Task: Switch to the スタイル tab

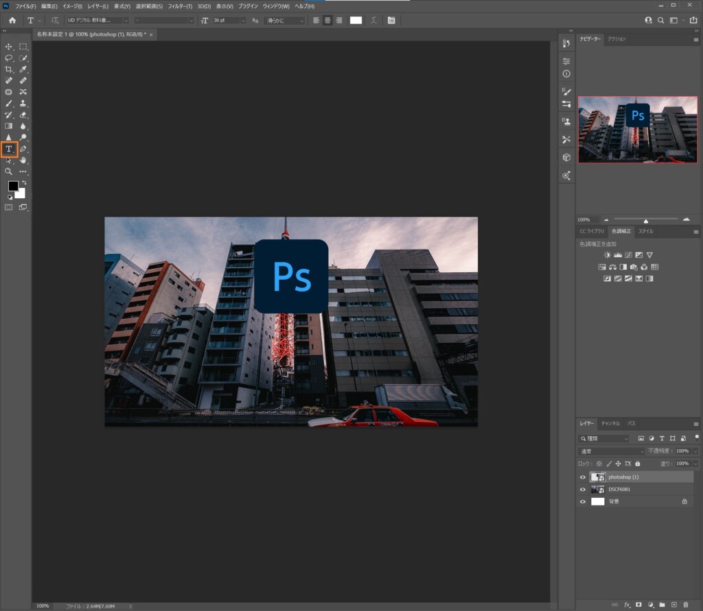Action: click(645, 231)
